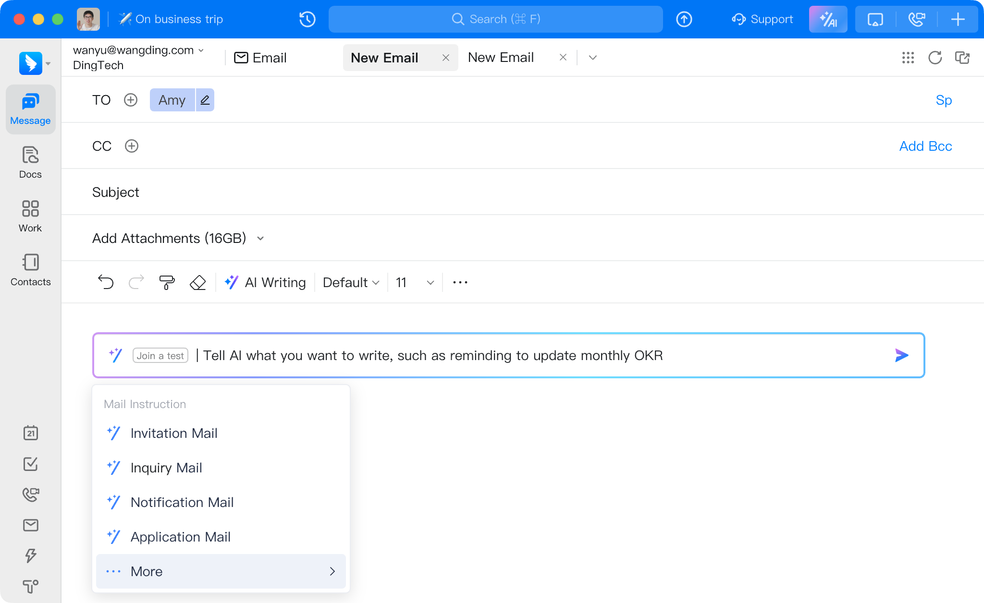The image size is (984, 603).
Task: Expand the Default style dropdown
Action: 350,283
